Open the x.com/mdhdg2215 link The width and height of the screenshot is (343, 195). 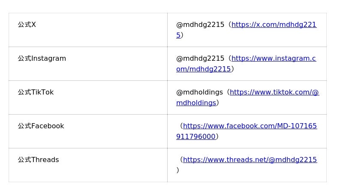click(274, 25)
